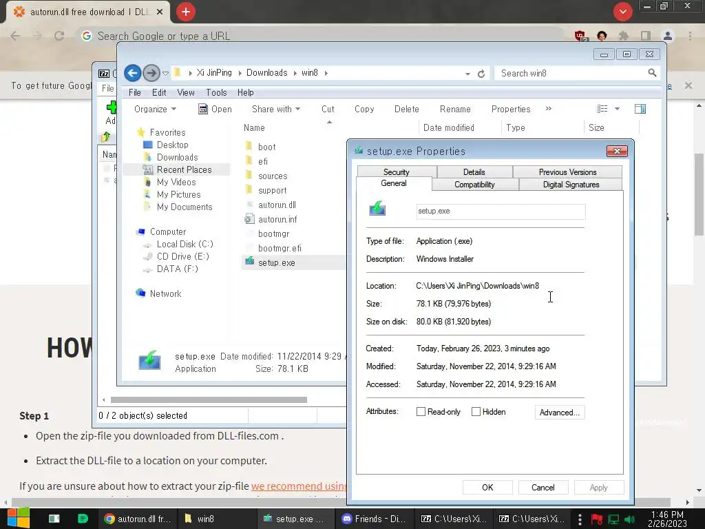Open the browser profile avatar
Screen dimensions: 705x529
pos(668,36)
